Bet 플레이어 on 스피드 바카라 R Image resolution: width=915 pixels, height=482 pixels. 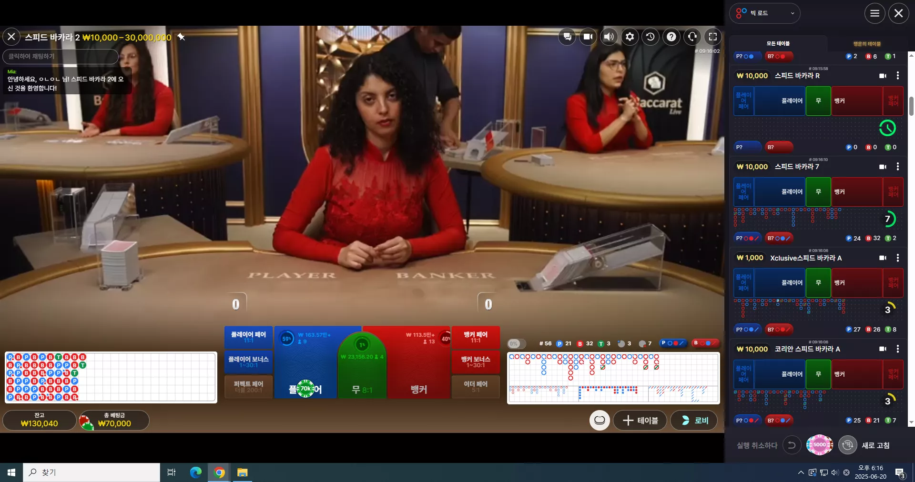tap(780, 101)
